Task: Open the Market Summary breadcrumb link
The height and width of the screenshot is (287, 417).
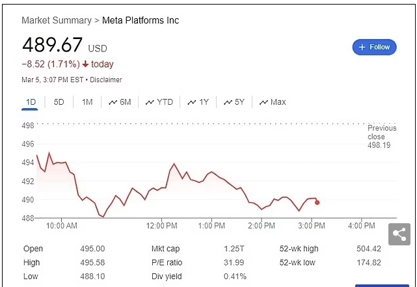Action: pos(57,20)
